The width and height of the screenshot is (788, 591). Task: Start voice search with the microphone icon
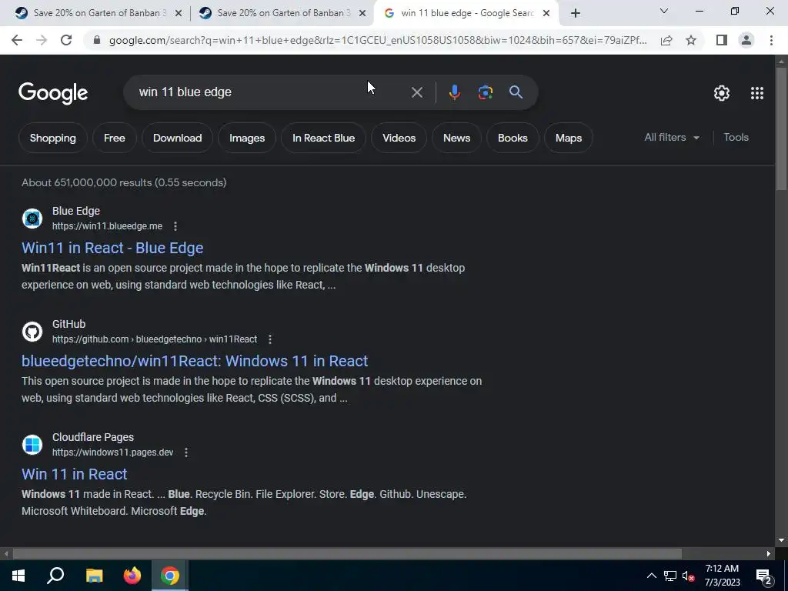[x=454, y=92]
